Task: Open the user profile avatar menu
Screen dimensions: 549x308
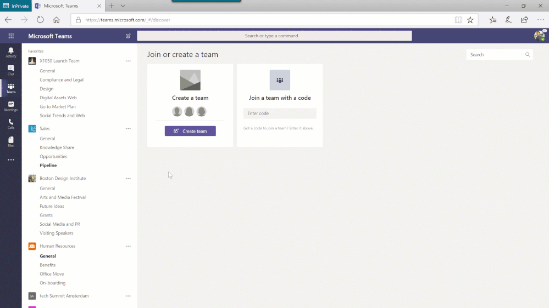Action: (x=539, y=36)
